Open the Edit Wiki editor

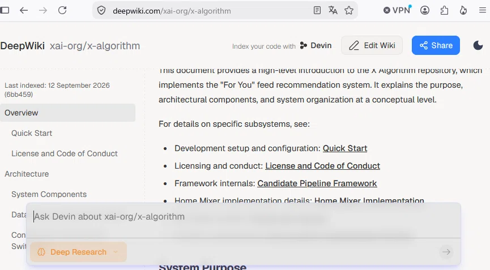pyautogui.click(x=372, y=46)
